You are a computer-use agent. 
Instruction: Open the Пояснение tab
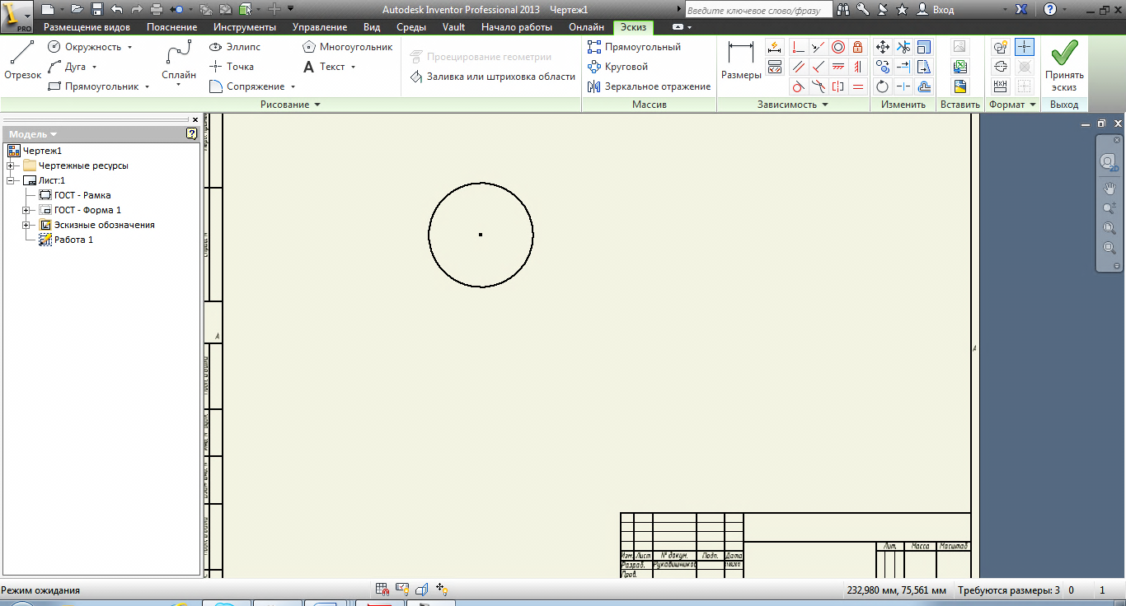(x=172, y=27)
